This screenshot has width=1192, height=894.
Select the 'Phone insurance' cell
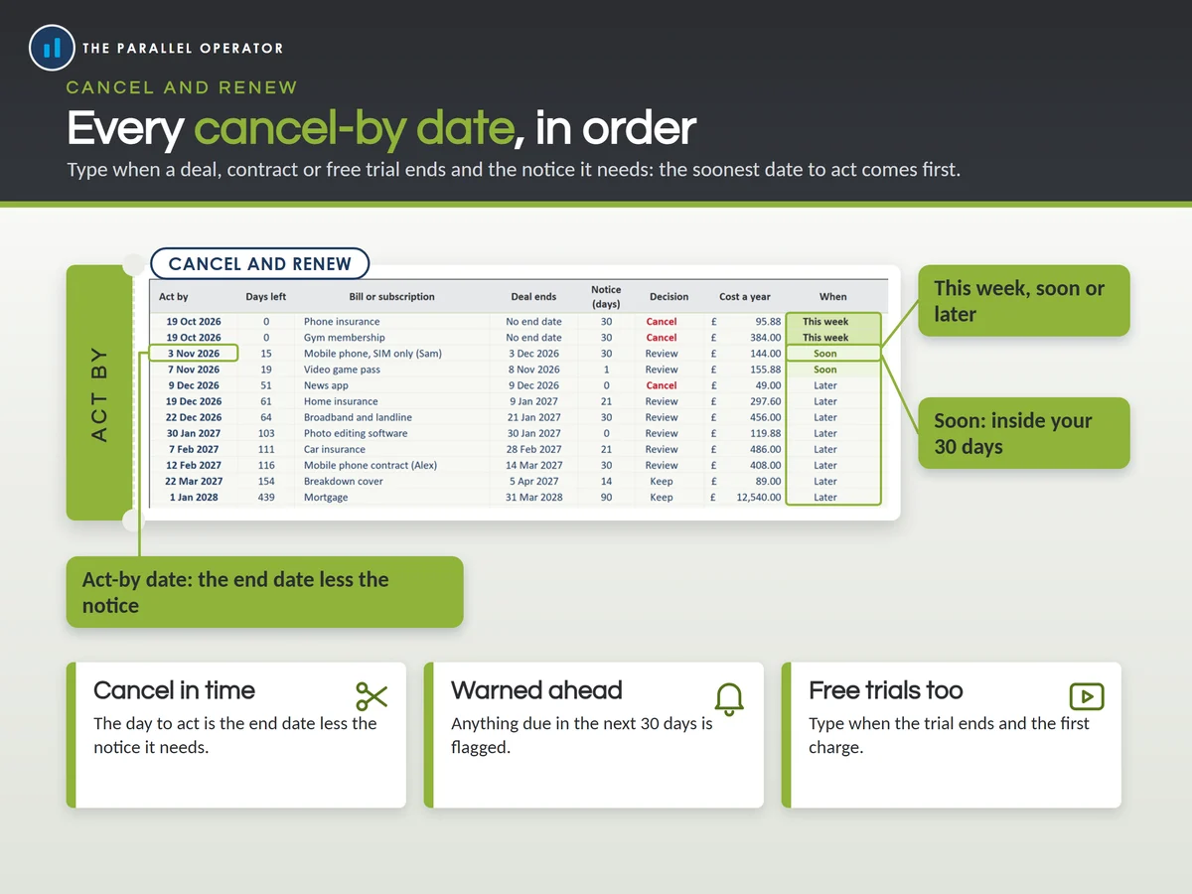coord(342,322)
